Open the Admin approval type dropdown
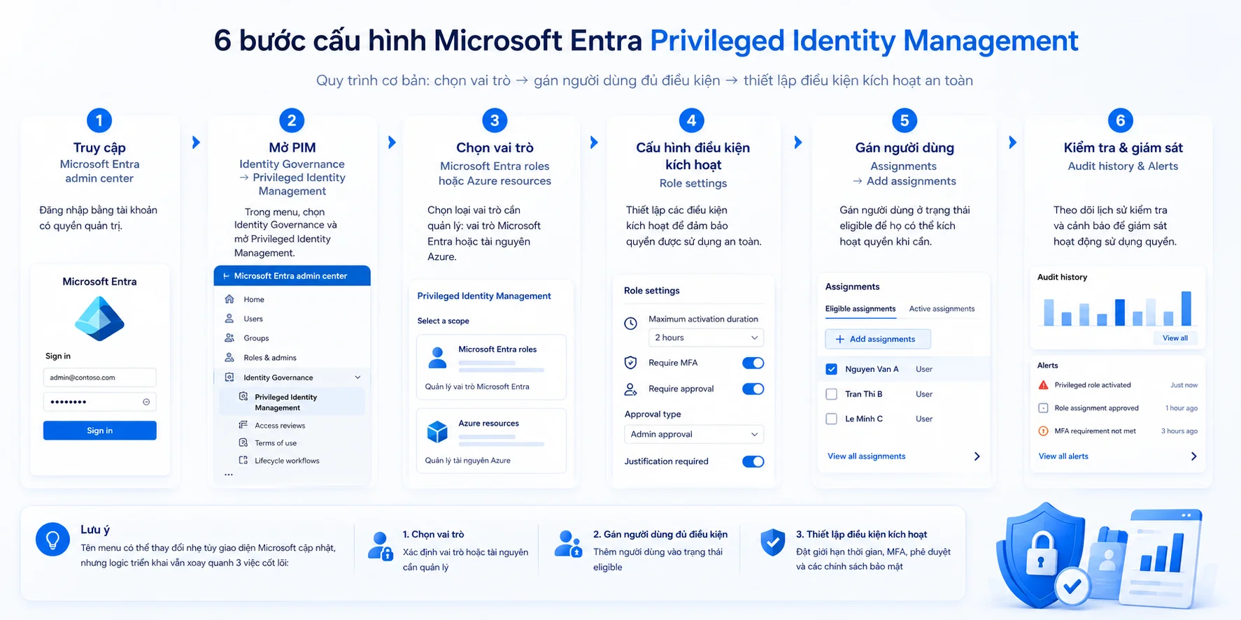This screenshot has height=620, width=1241. point(693,434)
